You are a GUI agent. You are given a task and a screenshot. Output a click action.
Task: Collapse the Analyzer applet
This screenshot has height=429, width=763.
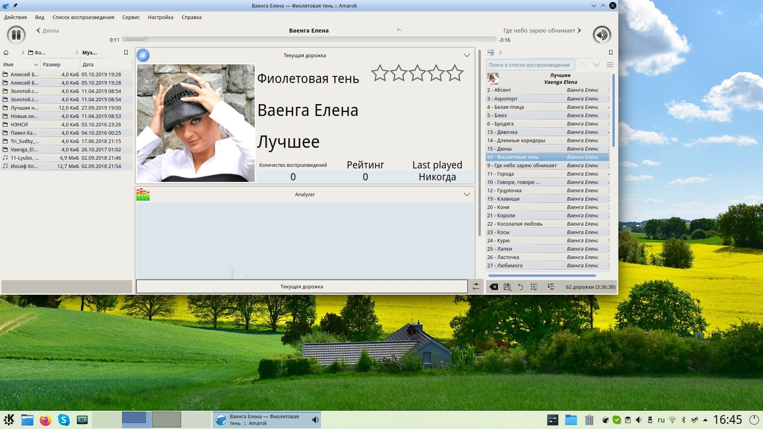pyautogui.click(x=467, y=195)
